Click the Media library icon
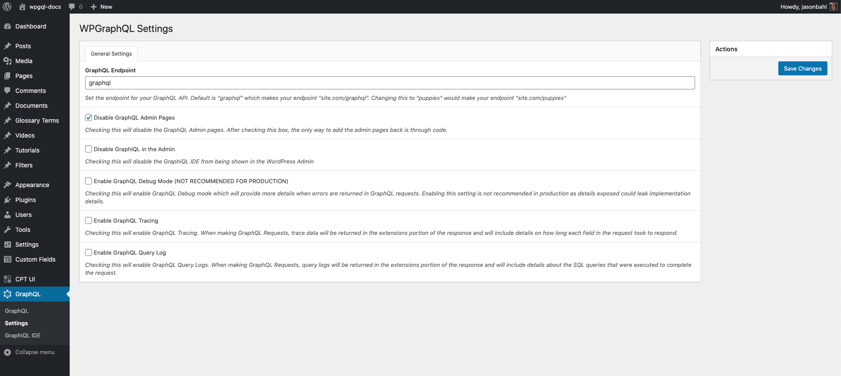This screenshot has width=841, height=376. coord(7,61)
